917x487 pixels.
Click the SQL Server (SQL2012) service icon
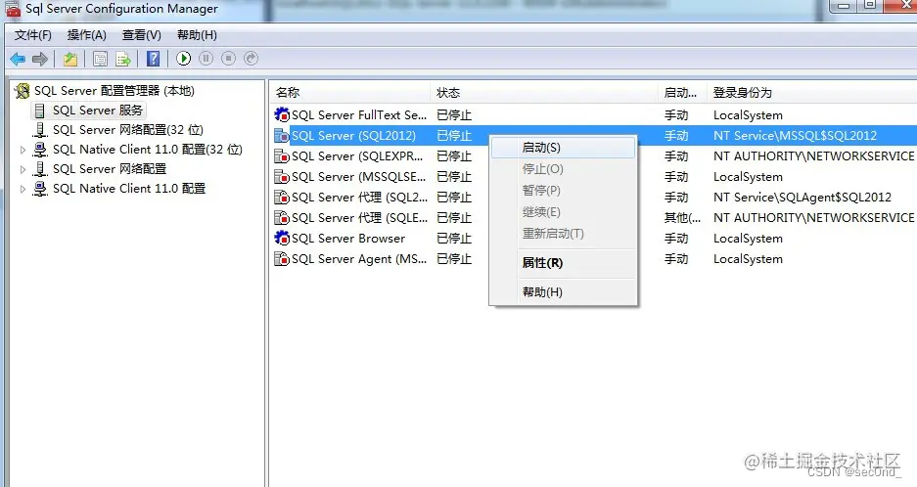(282, 136)
